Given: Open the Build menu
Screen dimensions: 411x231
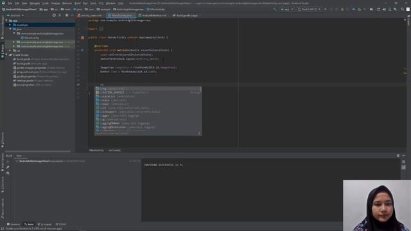Looking at the screenshot, I should pyautogui.click(x=78, y=3).
